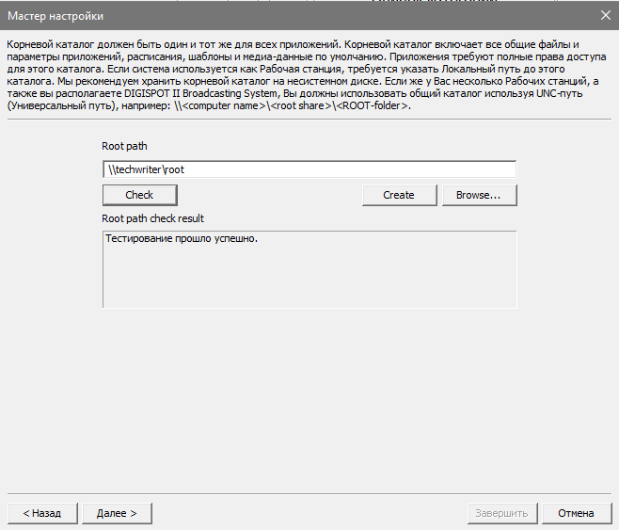Proceed with the Далее button
Viewport: 619px width, 530px height.
[x=117, y=513]
